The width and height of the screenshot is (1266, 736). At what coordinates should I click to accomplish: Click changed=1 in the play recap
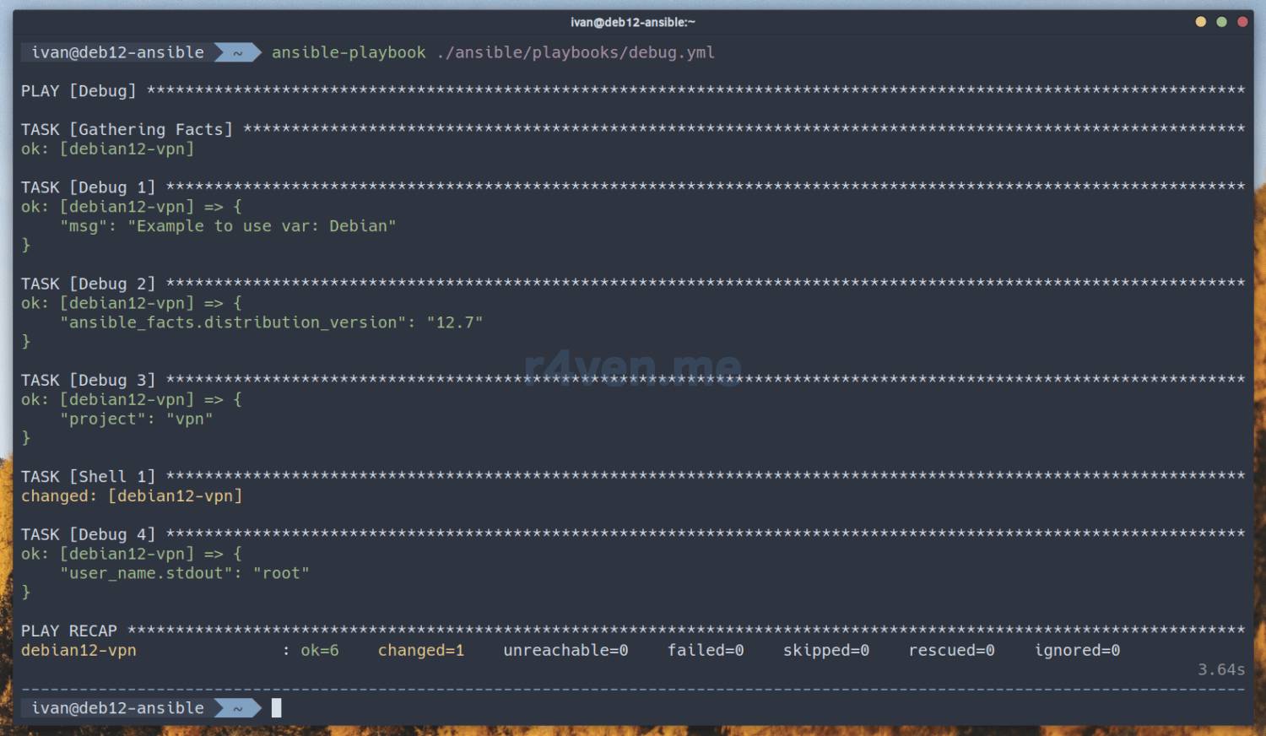pyautogui.click(x=420, y=651)
